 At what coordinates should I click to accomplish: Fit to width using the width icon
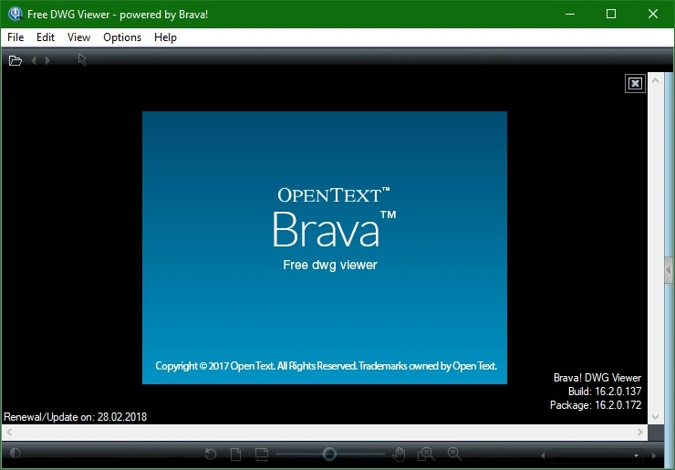tap(261, 454)
